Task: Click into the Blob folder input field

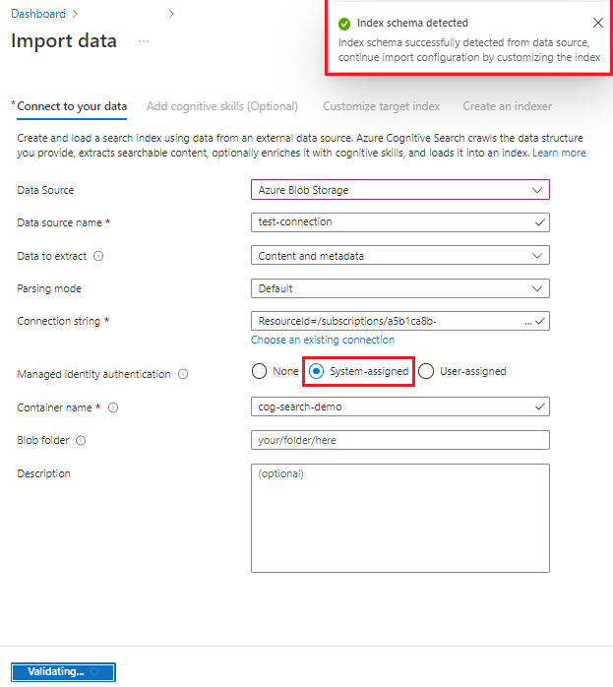Action: [400, 440]
